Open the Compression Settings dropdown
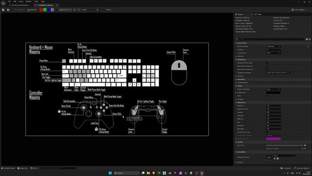The width and height of the screenshot is (312, 176). click(x=278, y=73)
